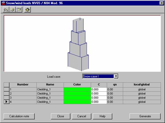165x123 pixels.
Task: Open the Load case dropdown arrow
Action: 116,76
